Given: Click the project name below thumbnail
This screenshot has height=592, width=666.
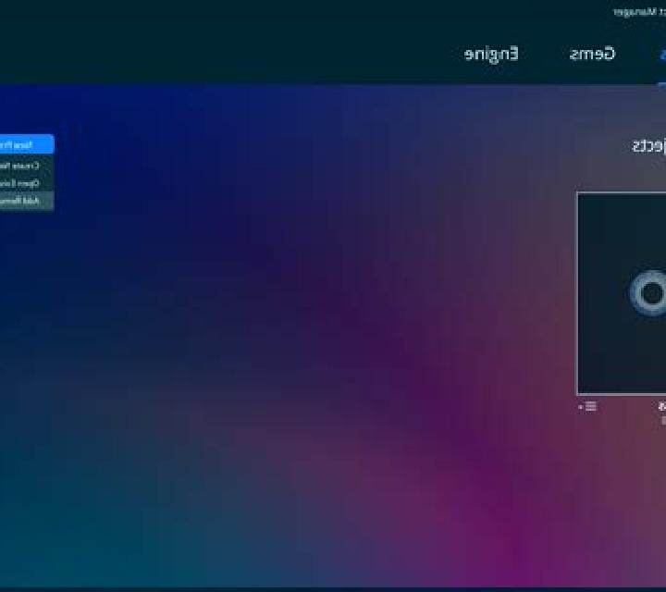Looking at the screenshot, I should coord(662,406).
